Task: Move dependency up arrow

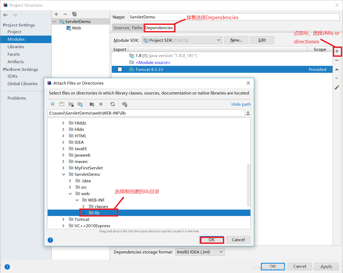Action: tap(337, 69)
